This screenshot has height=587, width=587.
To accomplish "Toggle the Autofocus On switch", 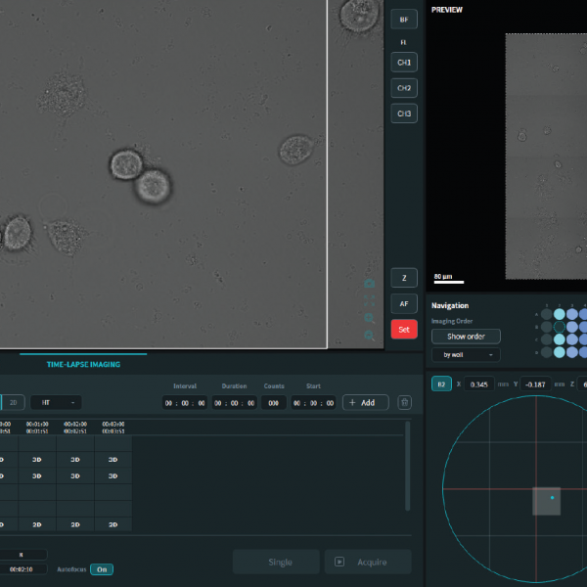I will click(101, 568).
